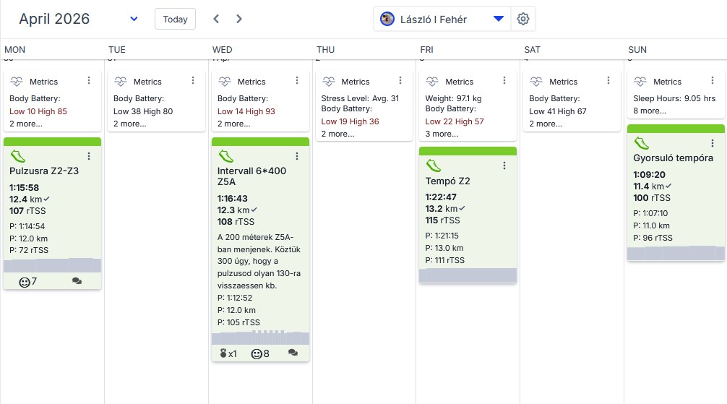
Task: Open the Intervall 6*400 Z5A workout title
Action: (251, 177)
